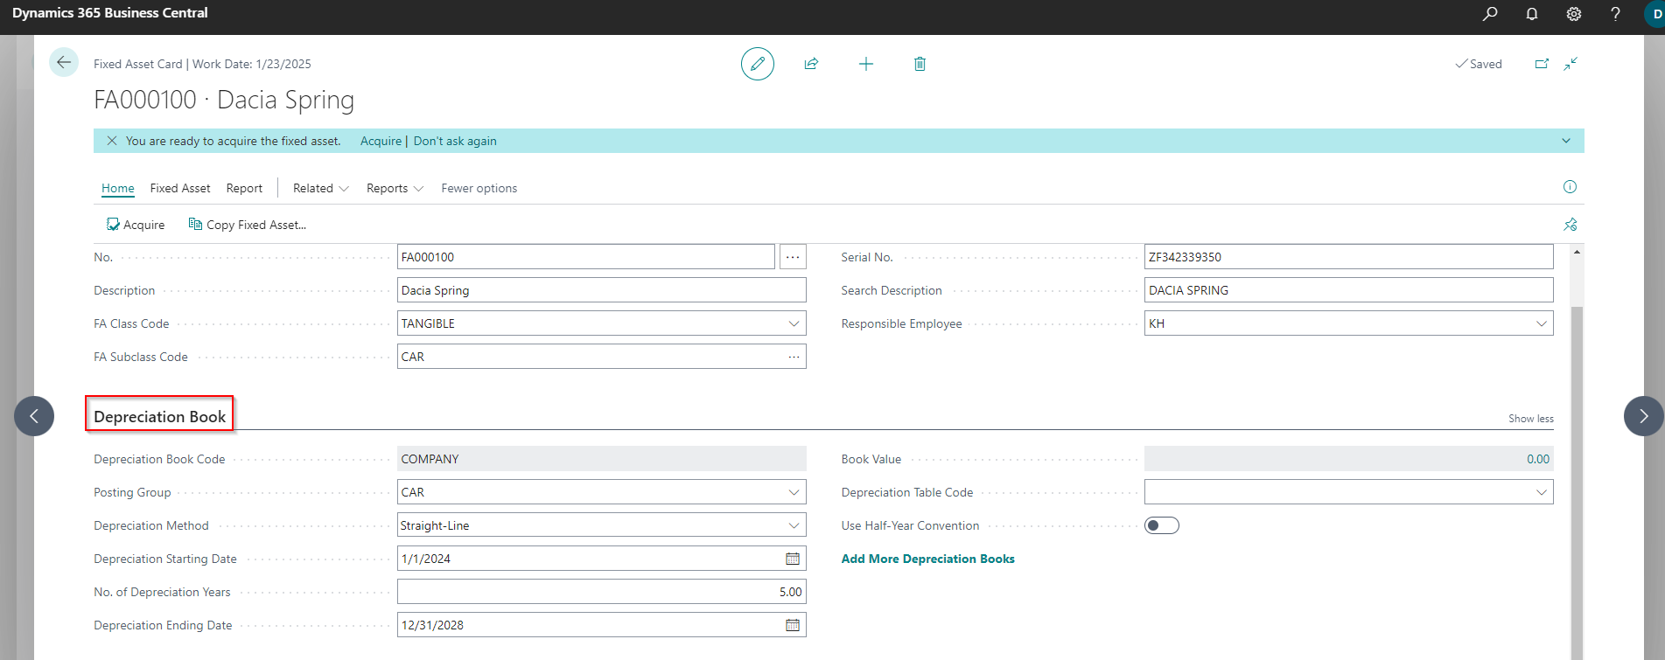The image size is (1665, 660).
Task: Click the Serial No. input field
Action: (x=1348, y=257)
